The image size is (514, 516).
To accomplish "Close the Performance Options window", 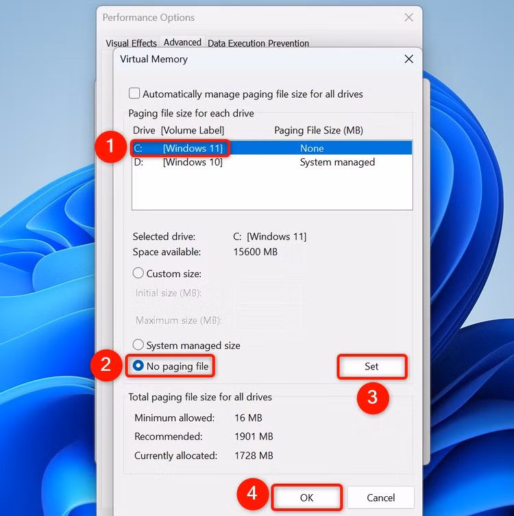I will click(x=408, y=17).
